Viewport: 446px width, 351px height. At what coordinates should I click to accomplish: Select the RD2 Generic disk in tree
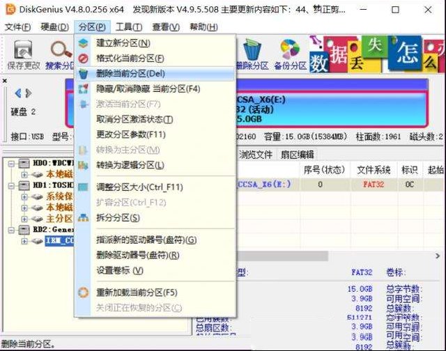click(x=54, y=230)
